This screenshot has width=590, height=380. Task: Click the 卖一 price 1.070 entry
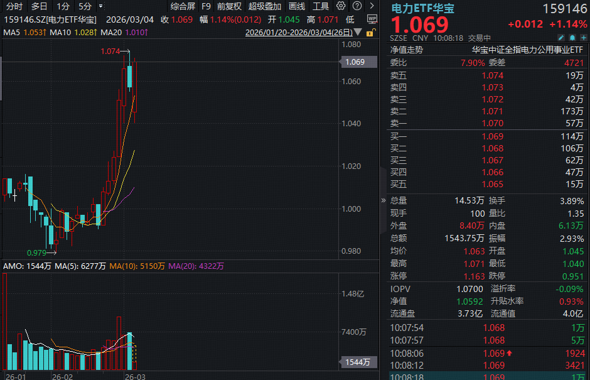tap(492, 123)
